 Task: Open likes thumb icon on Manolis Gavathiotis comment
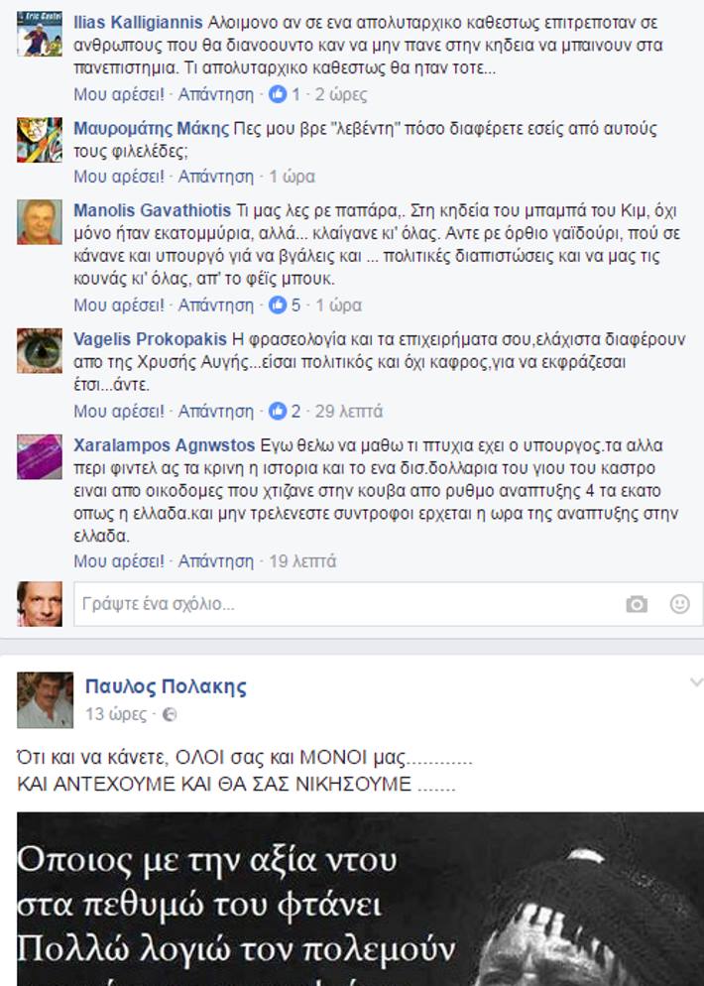278,305
